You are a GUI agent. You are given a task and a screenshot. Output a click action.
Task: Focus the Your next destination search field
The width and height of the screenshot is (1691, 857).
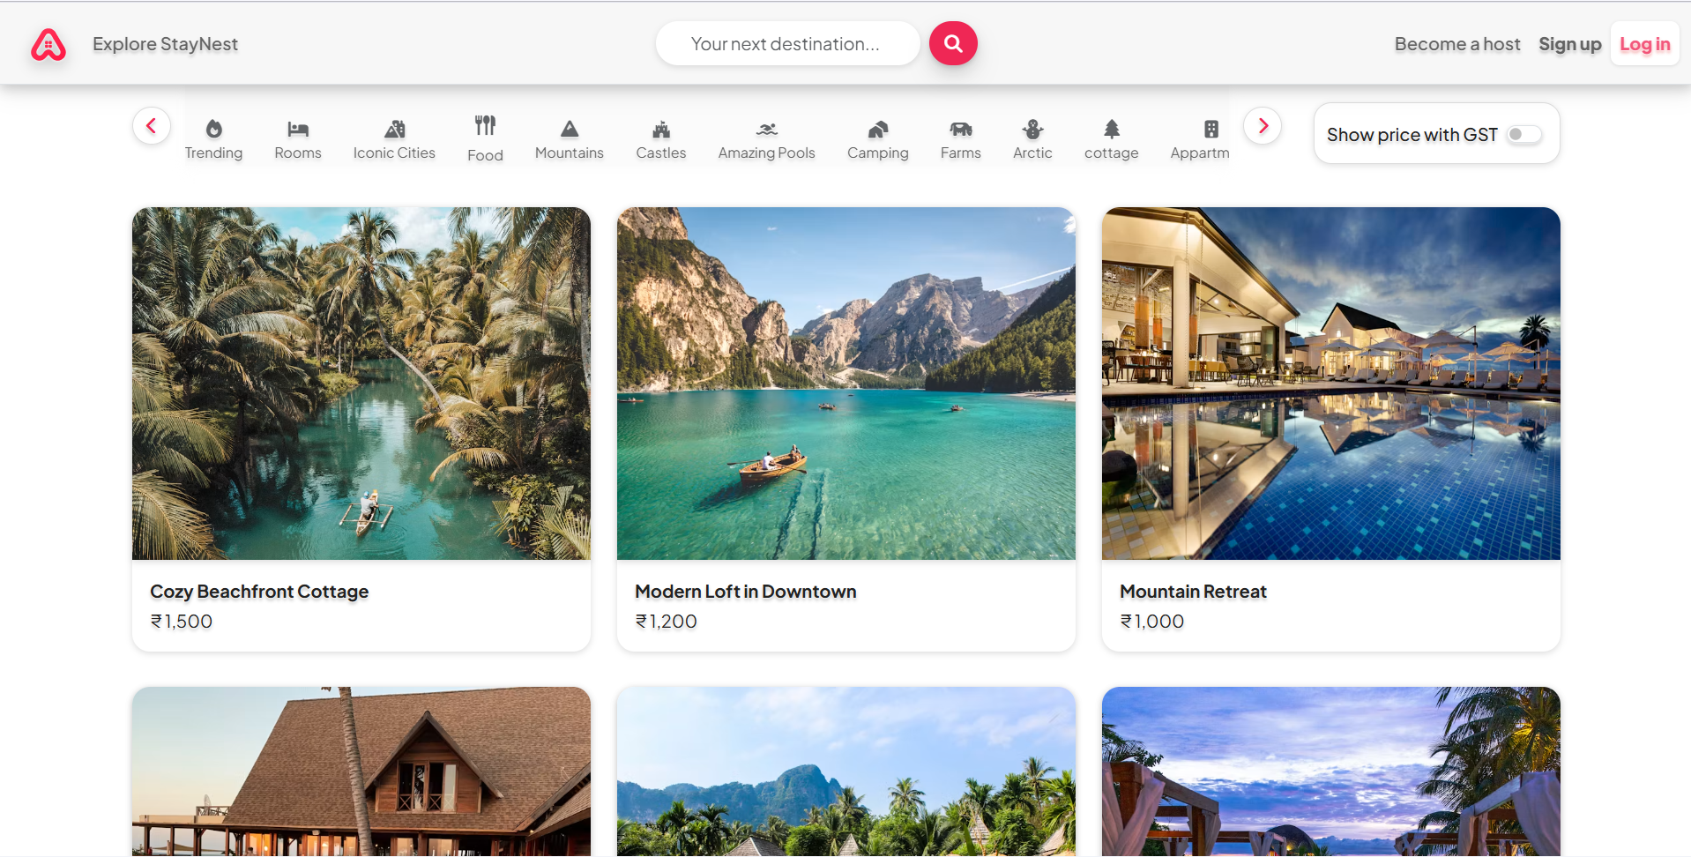pos(787,43)
